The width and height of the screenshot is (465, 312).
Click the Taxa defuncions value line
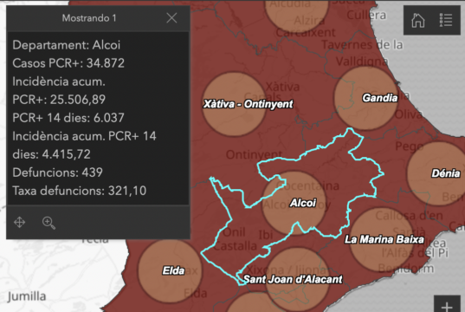pos(80,191)
